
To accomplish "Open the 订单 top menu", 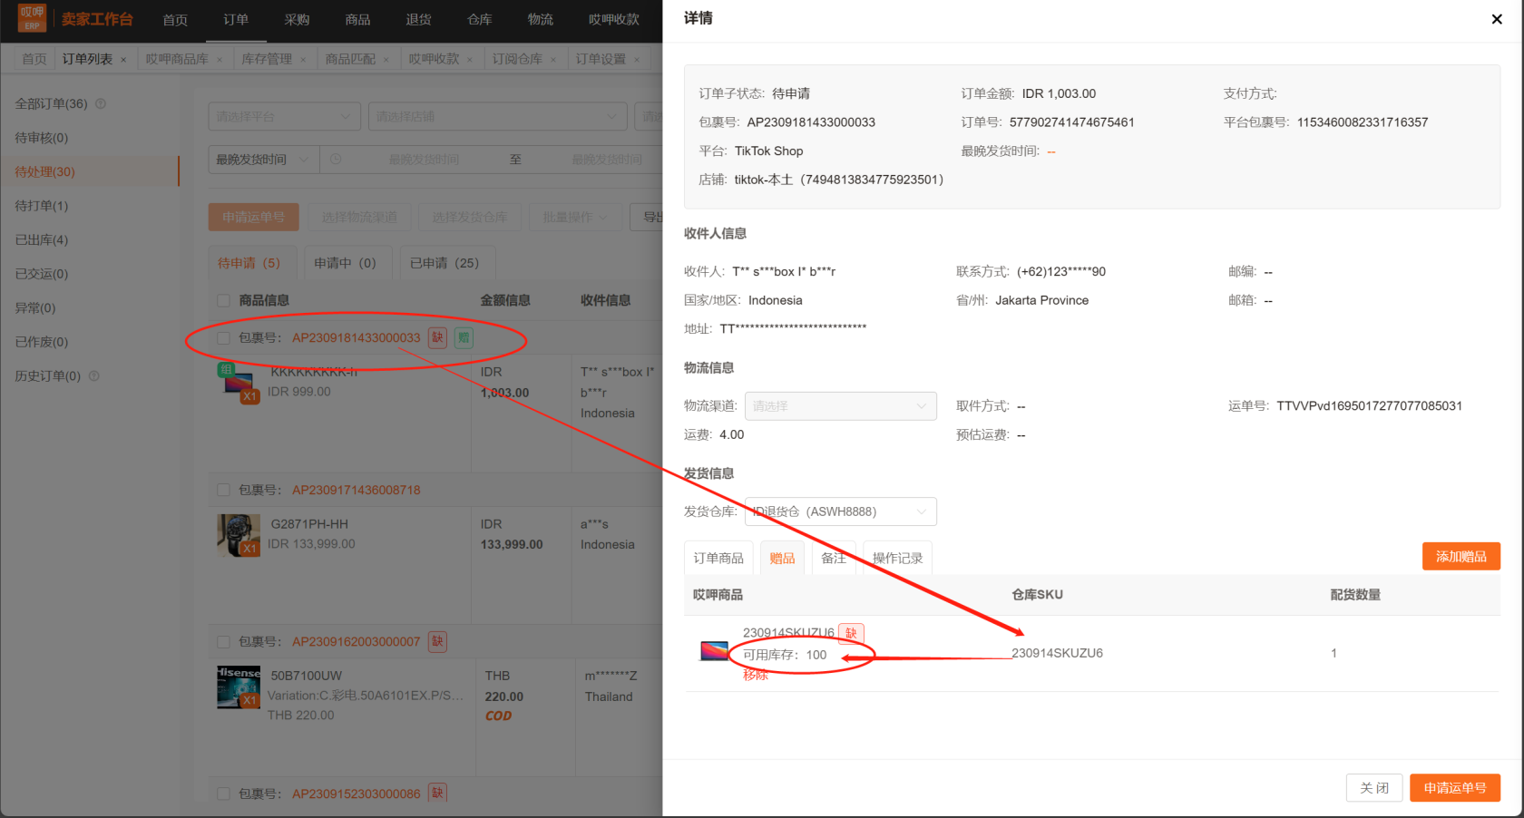I will (236, 20).
